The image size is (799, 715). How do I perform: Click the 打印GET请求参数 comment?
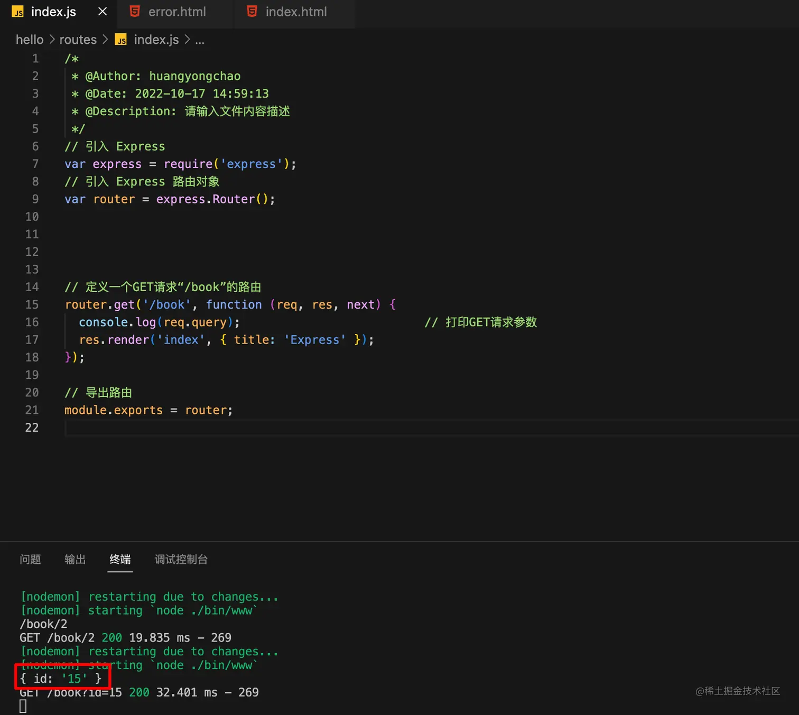pyautogui.click(x=481, y=322)
